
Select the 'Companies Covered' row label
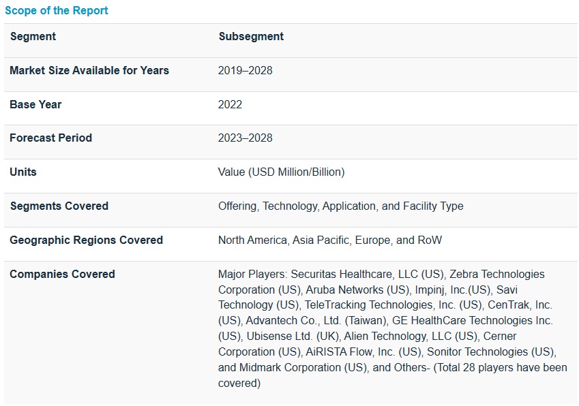(62, 274)
